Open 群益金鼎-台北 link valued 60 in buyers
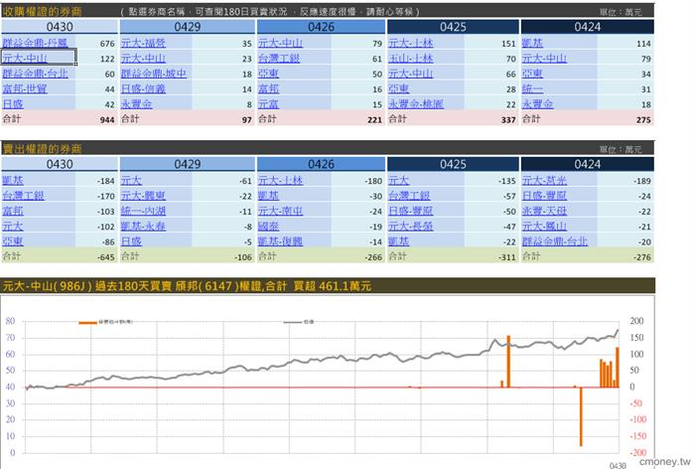The image size is (695, 469). (x=36, y=74)
